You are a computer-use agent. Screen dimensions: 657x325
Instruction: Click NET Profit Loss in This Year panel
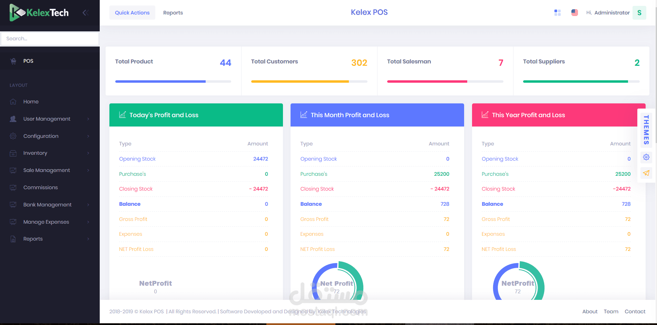[499, 249]
